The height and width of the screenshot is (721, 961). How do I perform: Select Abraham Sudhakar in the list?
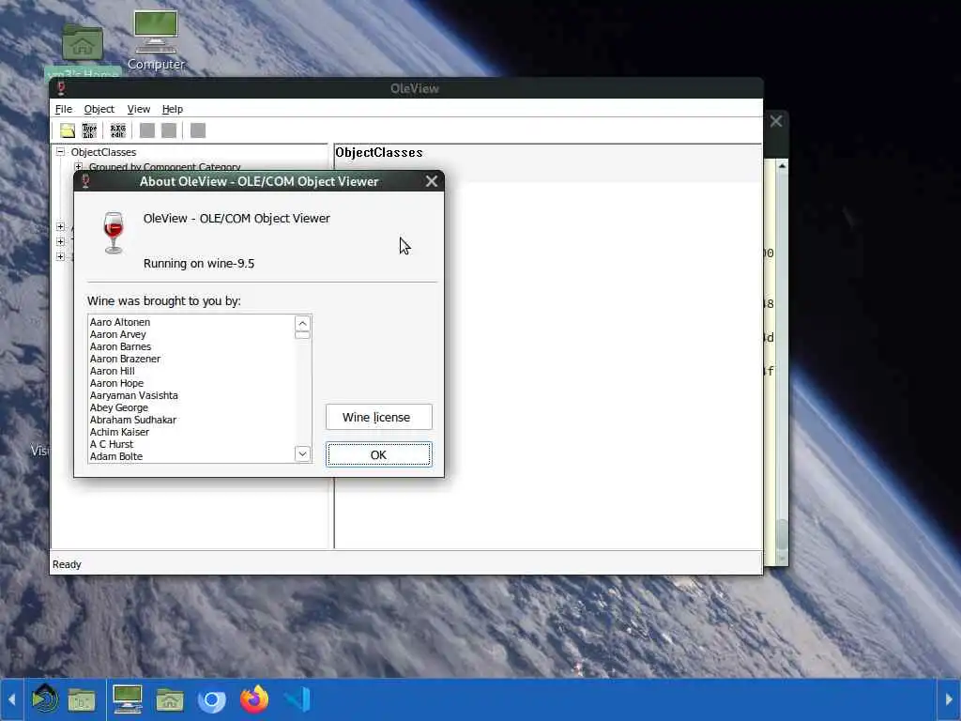tap(133, 420)
